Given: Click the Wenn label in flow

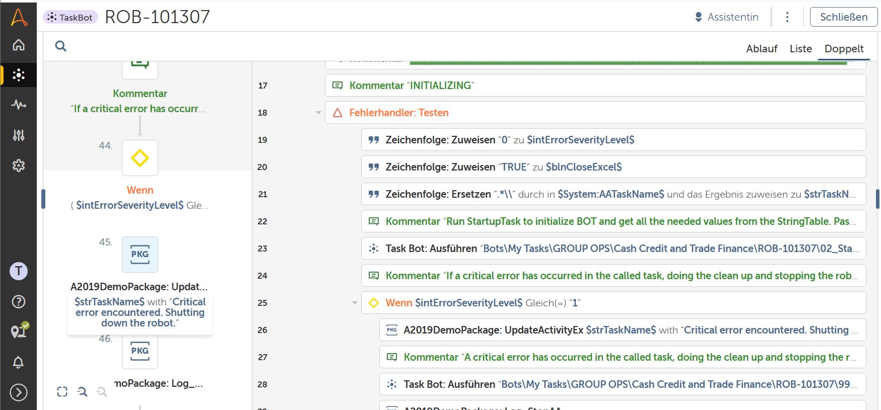Looking at the screenshot, I should [140, 190].
